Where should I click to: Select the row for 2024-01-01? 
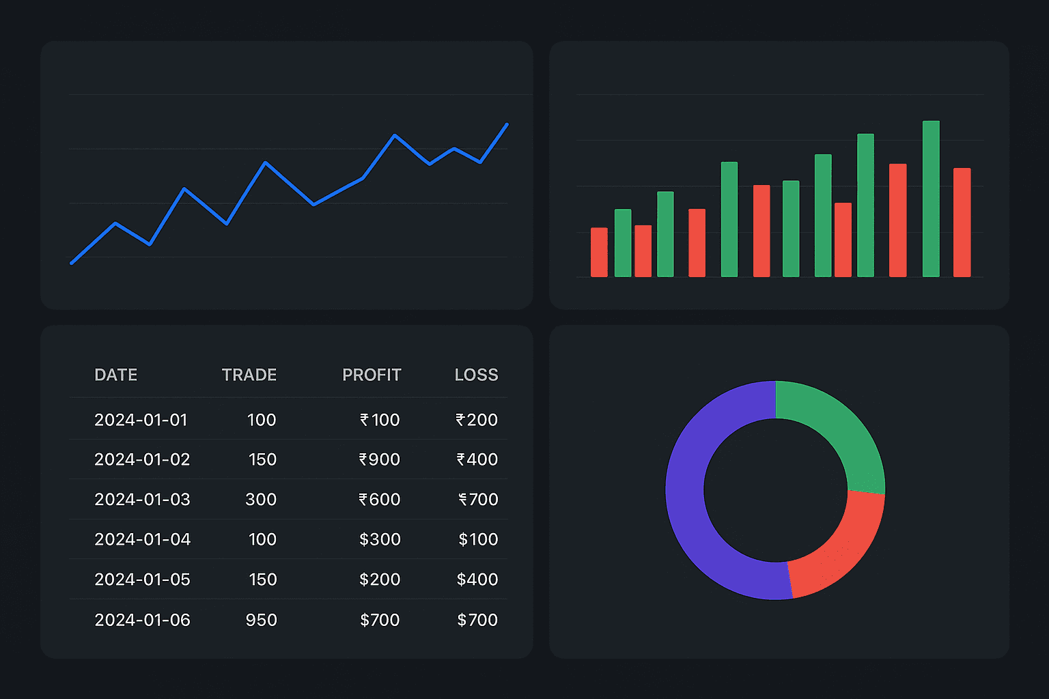[x=142, y=420]
